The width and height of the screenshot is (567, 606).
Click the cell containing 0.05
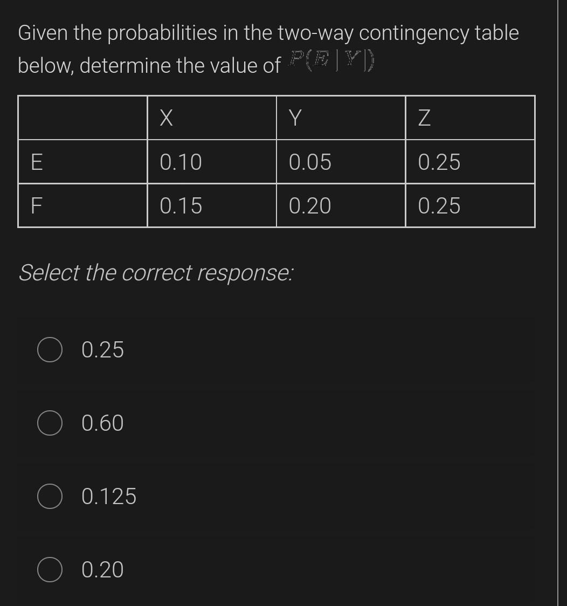[309, 161]
